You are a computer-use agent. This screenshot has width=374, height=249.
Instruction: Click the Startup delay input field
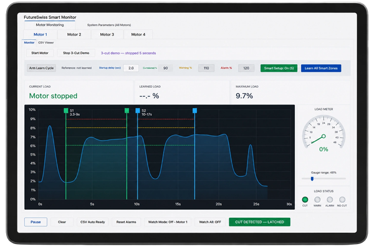(131, 68)
